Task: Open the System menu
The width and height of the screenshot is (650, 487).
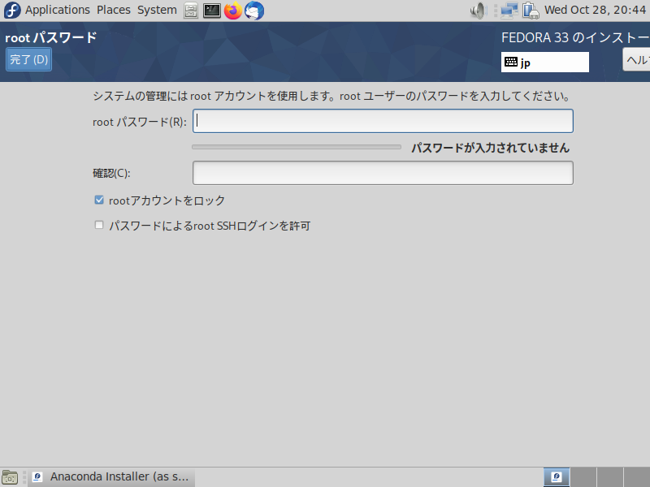Action: [157, 10]
